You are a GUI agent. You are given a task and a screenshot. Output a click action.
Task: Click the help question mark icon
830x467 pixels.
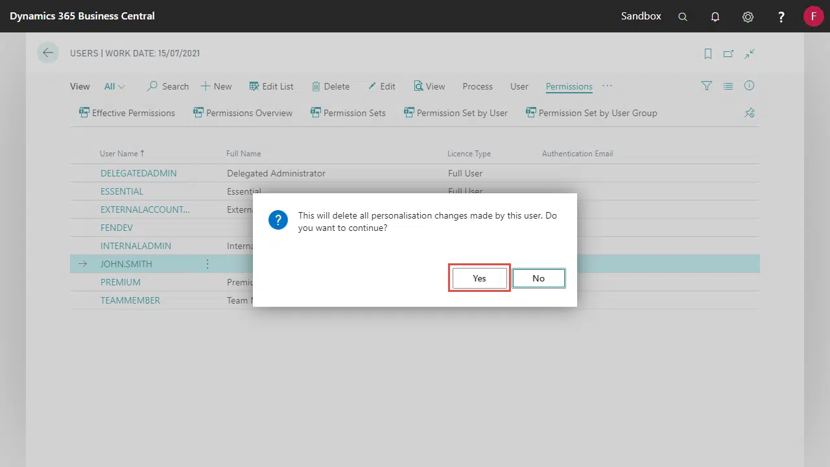pos(781,17)
